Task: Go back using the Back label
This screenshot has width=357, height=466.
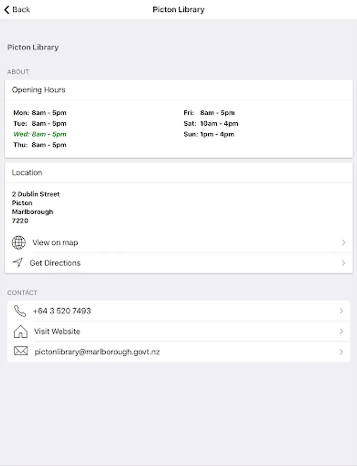Action: point(21,9)
